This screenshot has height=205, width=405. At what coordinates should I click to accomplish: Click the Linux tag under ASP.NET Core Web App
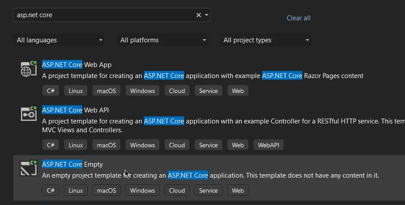(x=76, y=91)
